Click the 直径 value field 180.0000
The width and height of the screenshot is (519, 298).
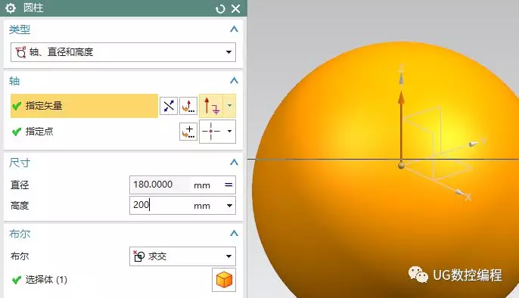tap(160, 185)
